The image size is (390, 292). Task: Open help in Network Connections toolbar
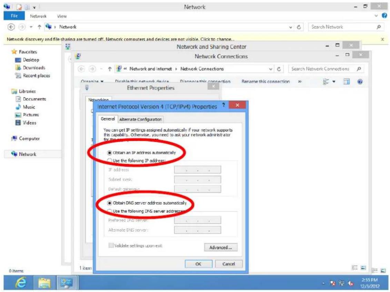tap(360, 82)
